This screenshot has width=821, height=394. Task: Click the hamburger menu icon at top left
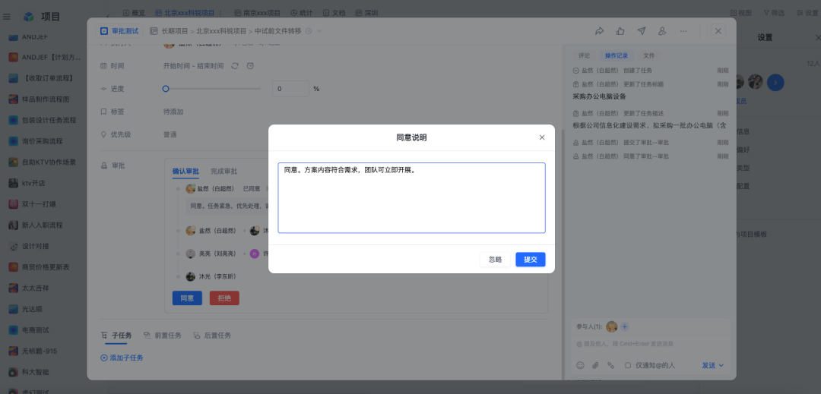coord(7,17)
